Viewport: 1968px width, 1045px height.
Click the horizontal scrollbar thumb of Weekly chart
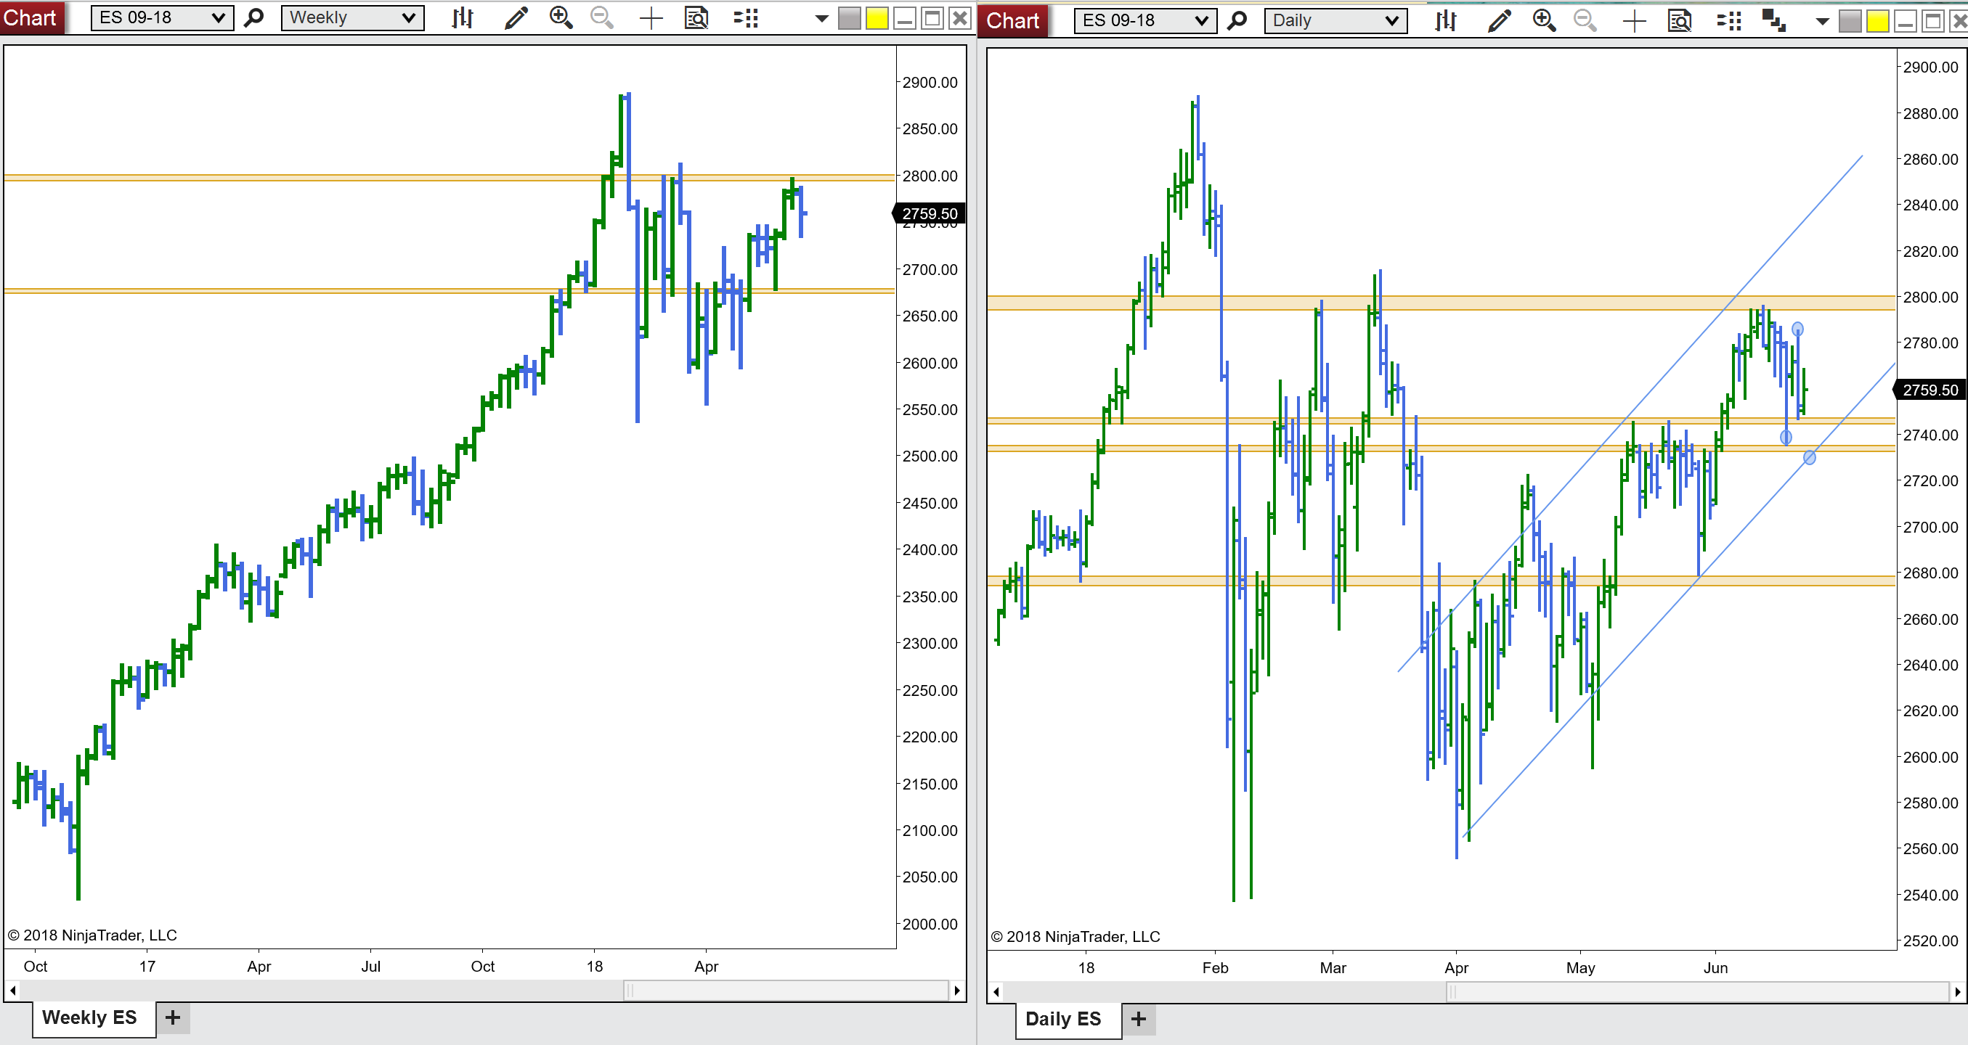(x=786, y=991)
